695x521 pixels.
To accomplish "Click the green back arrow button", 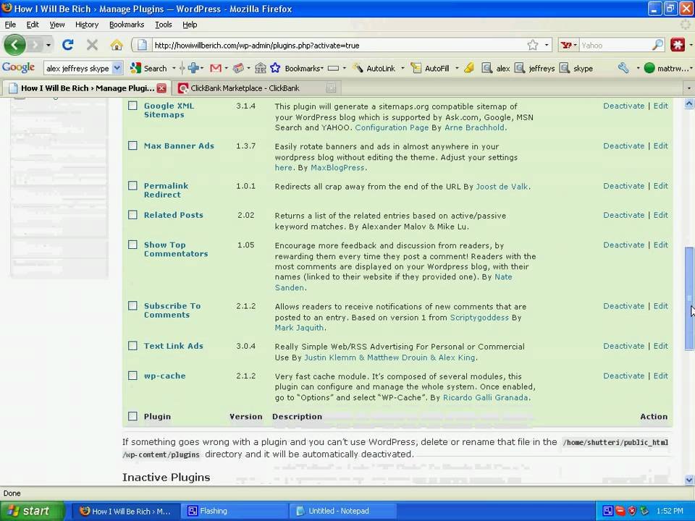I will click(14, 45).
